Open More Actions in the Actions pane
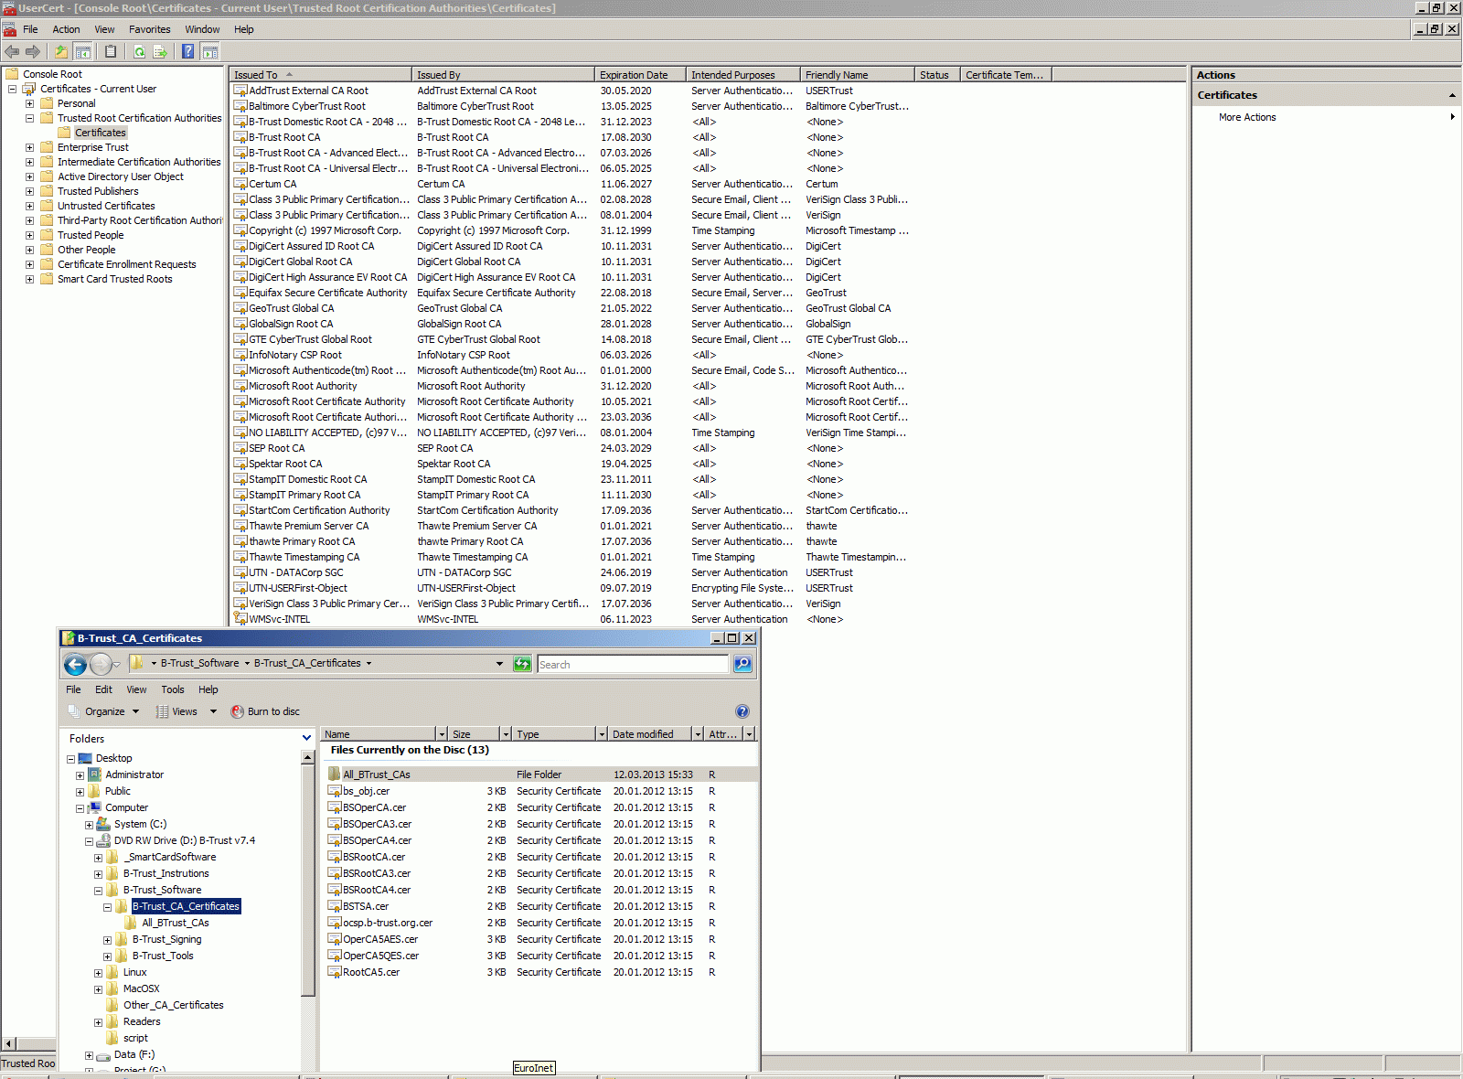 coord(1247,117)
